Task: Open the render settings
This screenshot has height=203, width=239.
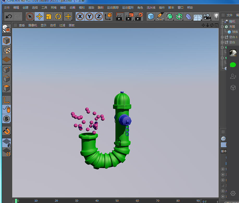Action: (139, 16)
